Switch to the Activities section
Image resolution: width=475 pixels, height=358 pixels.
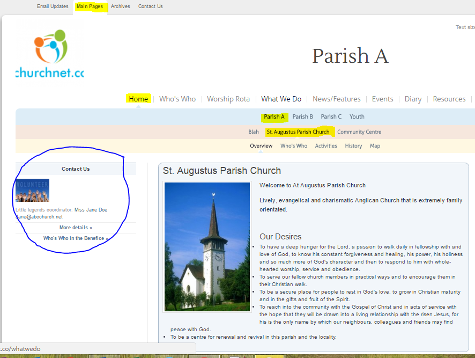click(325, 145)
